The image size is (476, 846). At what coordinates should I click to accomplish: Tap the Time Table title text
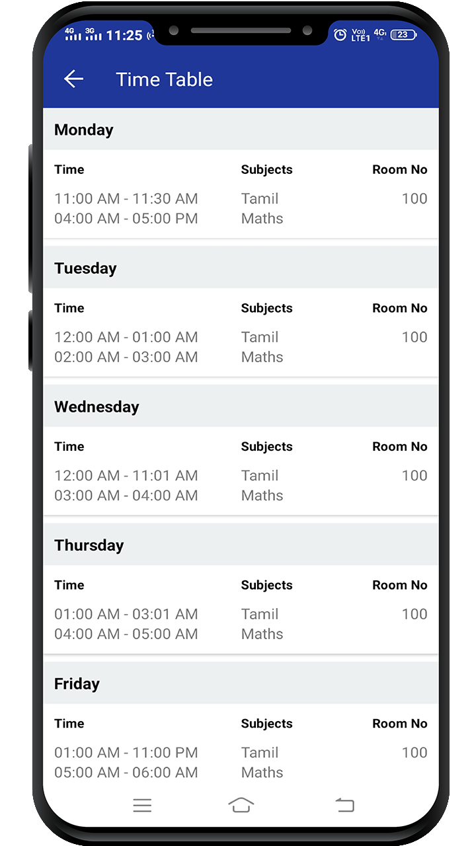(x=164, y=79)
